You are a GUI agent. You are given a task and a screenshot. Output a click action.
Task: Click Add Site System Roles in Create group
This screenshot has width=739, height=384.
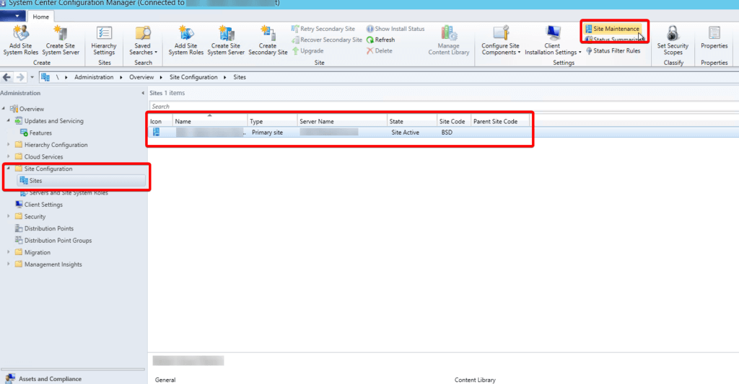click(21, 40)
